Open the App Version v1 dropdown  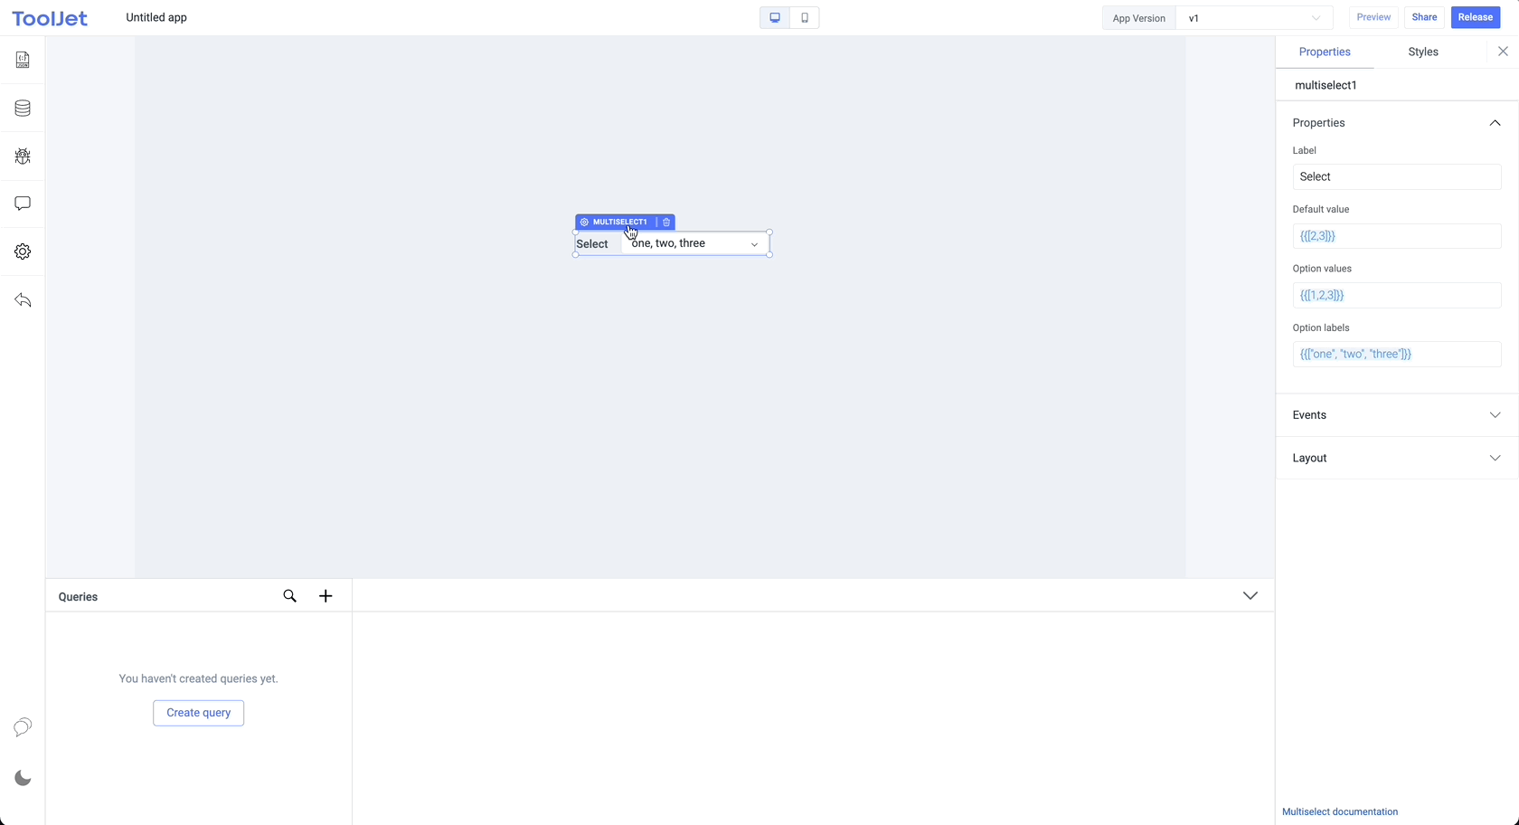coord(1253,18)
